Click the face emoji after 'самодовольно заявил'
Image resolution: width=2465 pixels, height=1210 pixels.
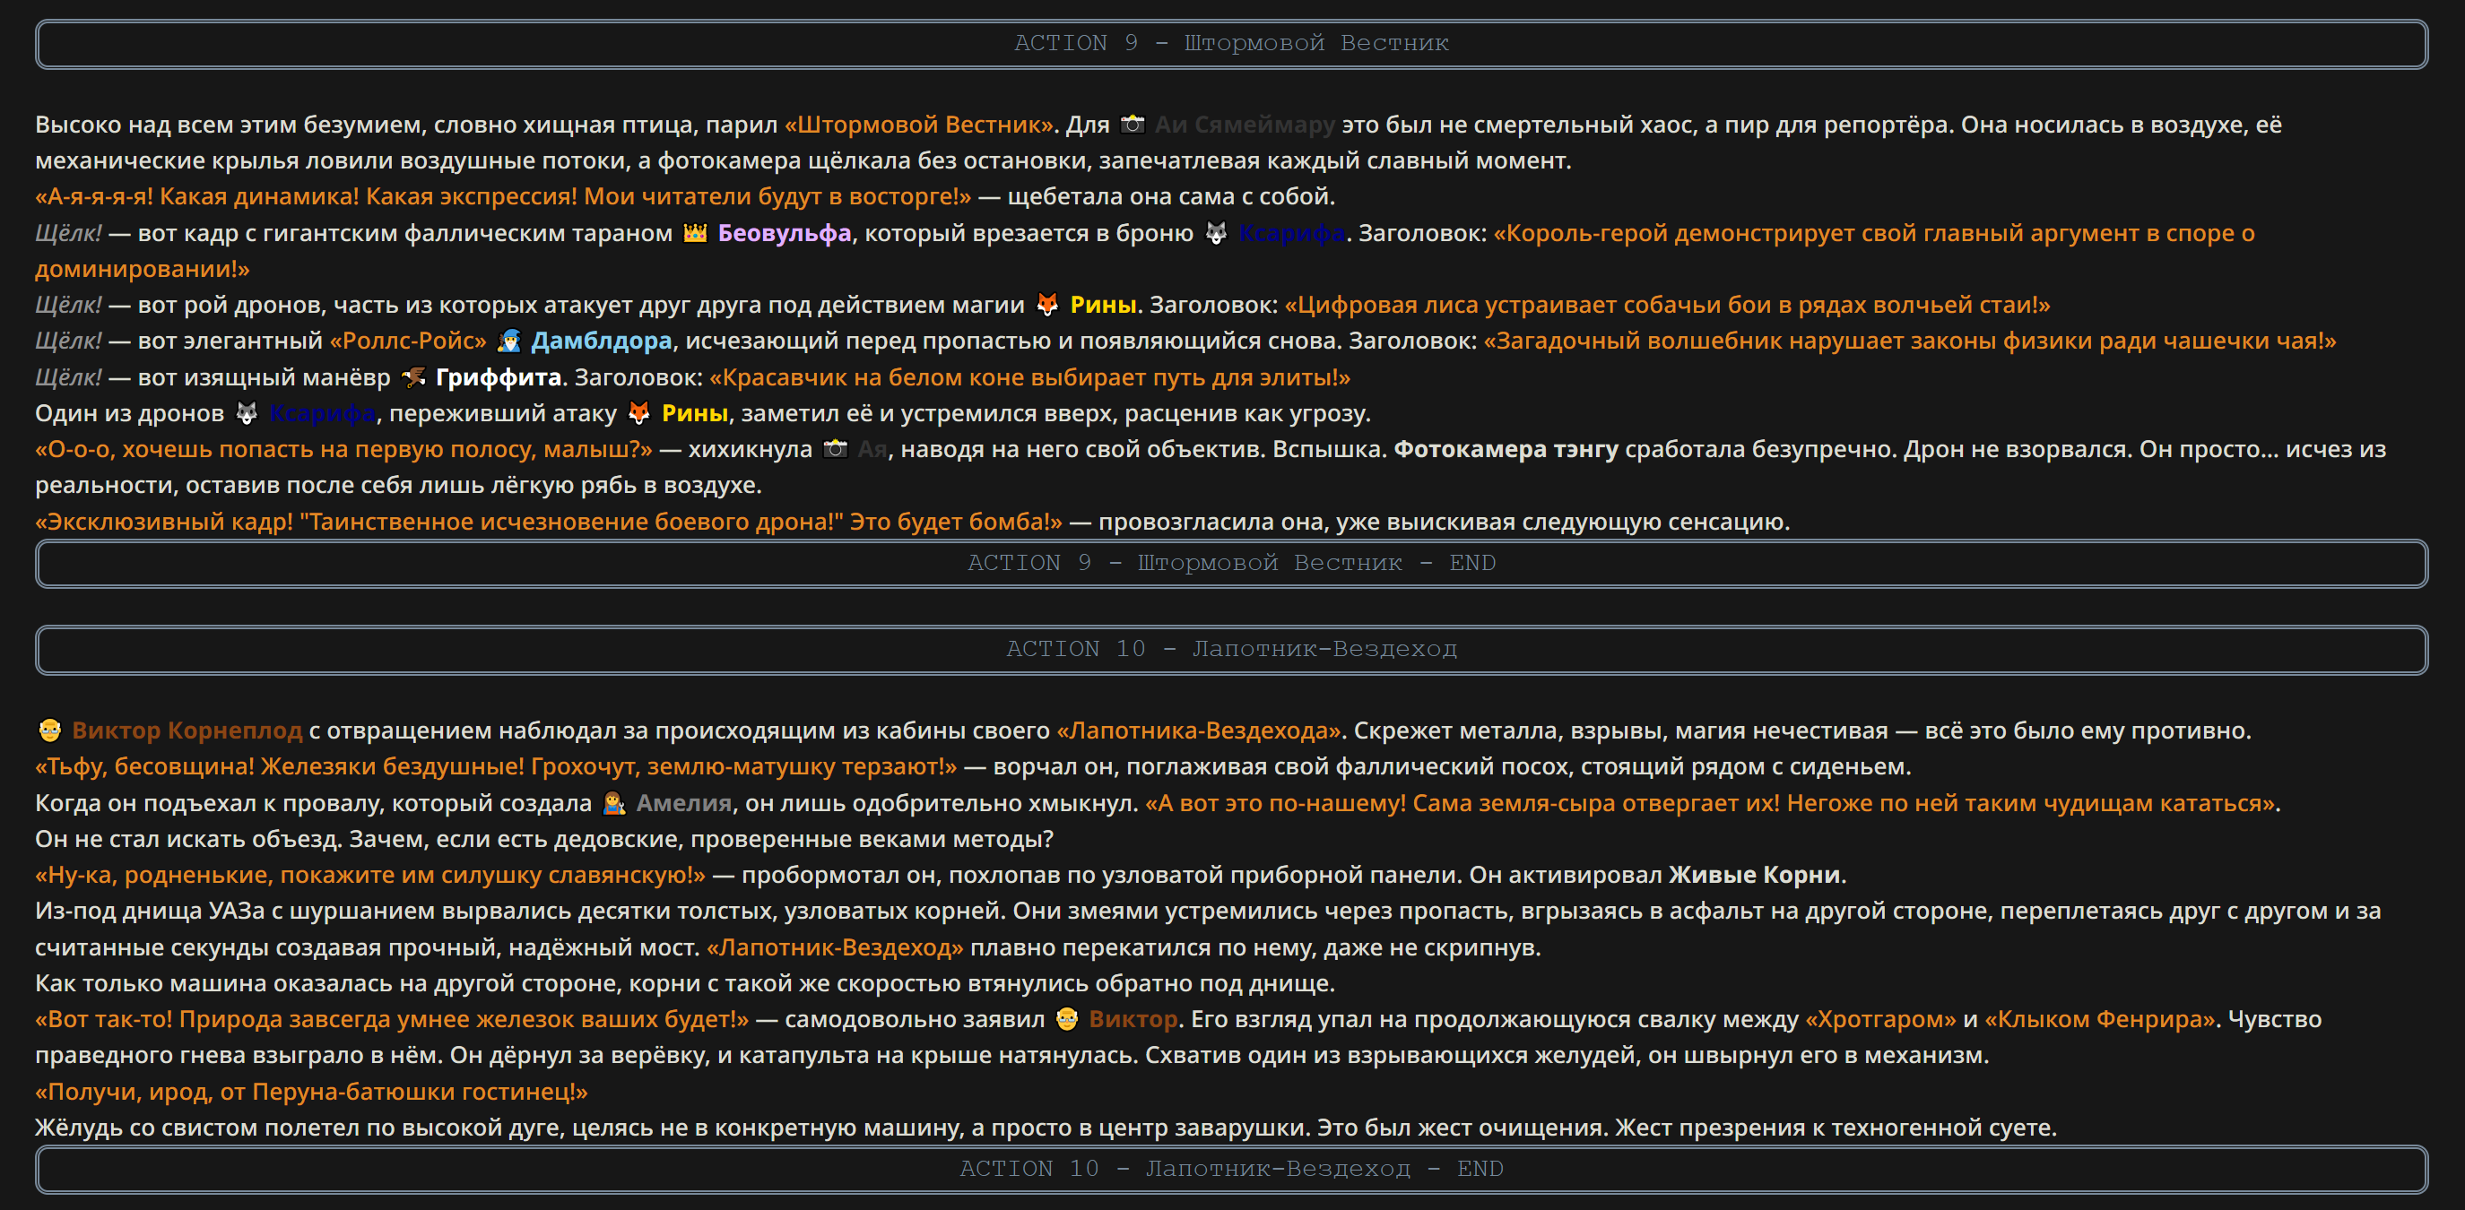(1067, 1020)
